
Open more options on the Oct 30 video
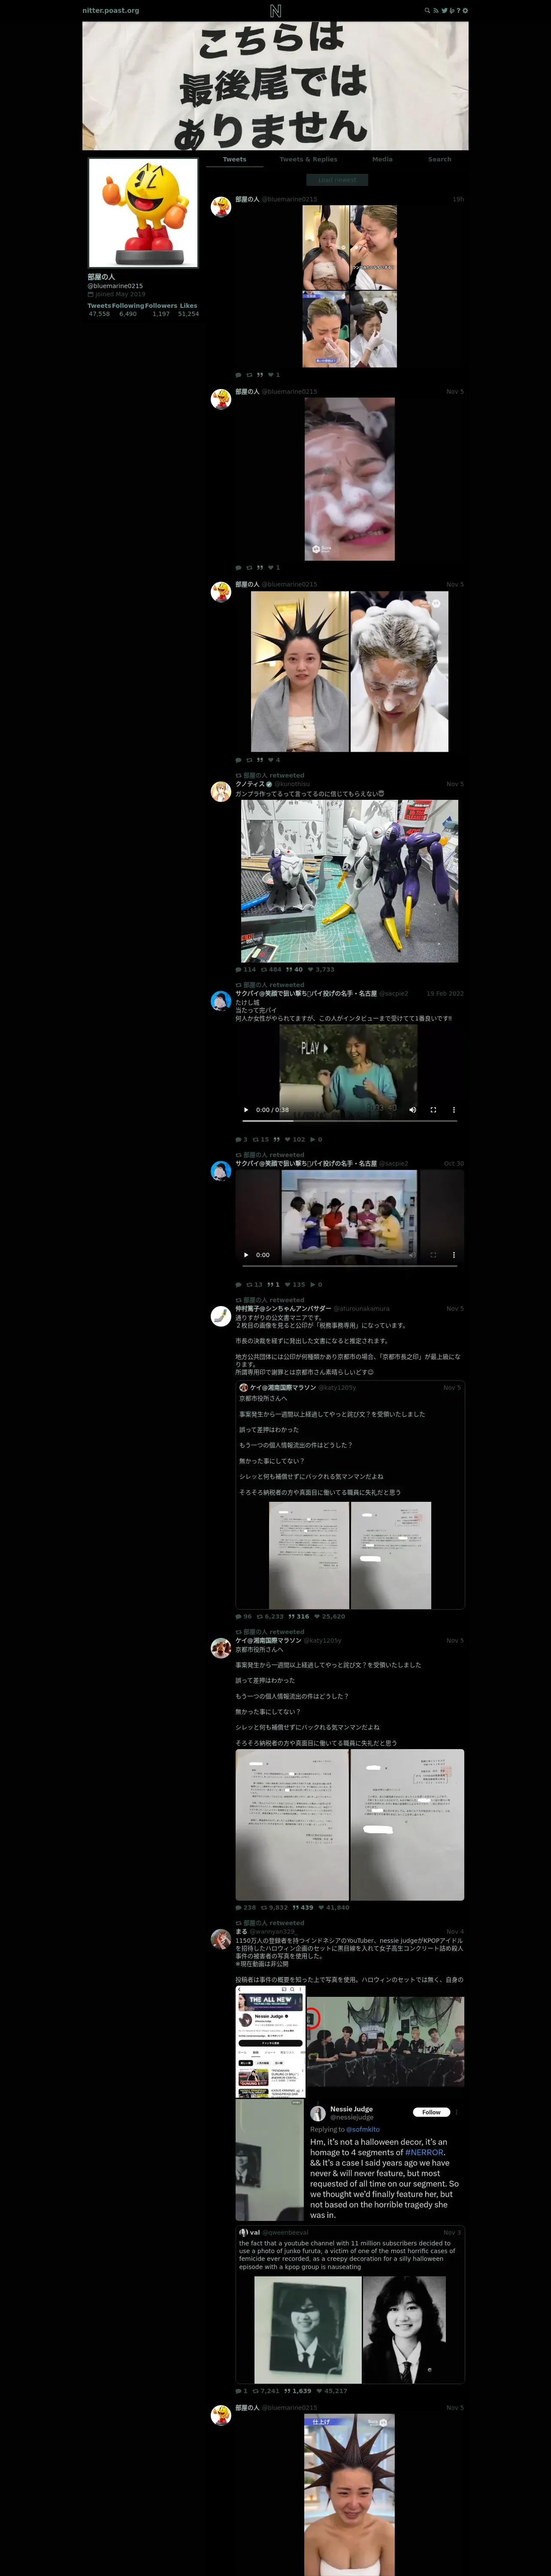tap(454, 1254)
